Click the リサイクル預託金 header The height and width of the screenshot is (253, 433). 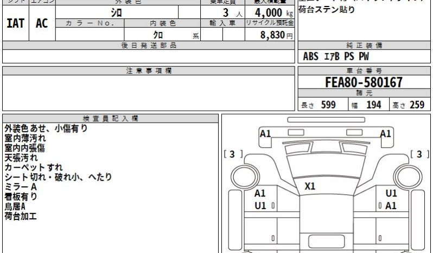[x=270, y=23]
